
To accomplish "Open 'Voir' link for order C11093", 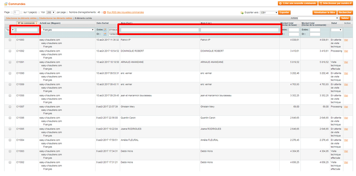I will point(346,40).
